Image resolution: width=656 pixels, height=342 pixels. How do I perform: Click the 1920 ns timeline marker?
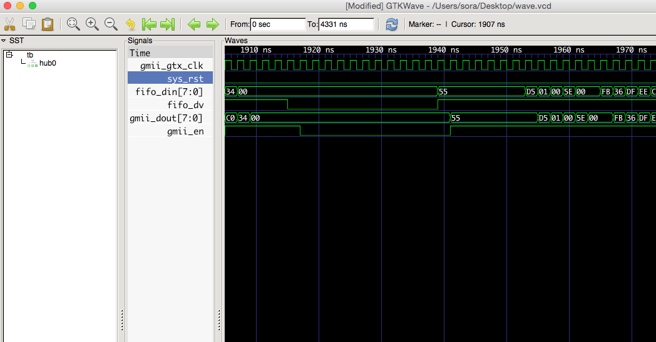pyautogui.click(x=319, y=50)
